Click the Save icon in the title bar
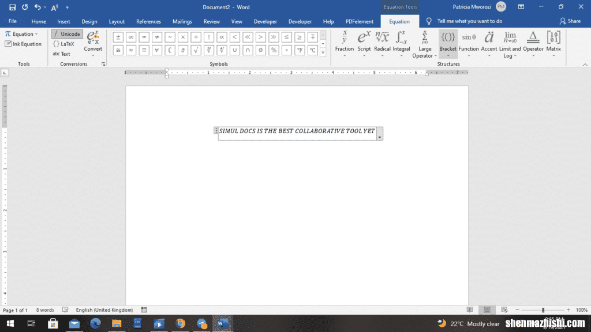591x332 pixels. click(x=13, y=7)
